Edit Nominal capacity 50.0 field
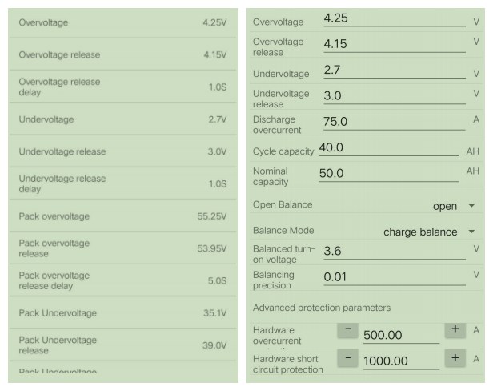The image size is (493, 391). point(389,174)
